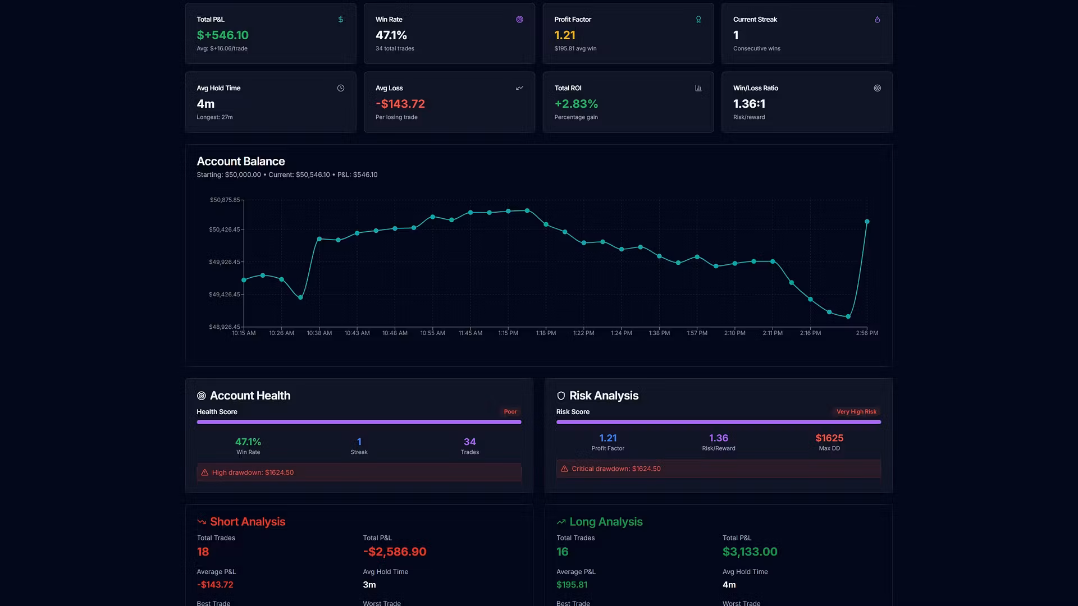The height and width of the screenshot is (606, 1078).
Task: Click the trend line icon on Avg Loss card
Action: [x=519, y=88]
